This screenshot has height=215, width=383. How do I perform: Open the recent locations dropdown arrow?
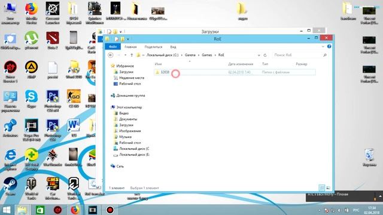point(125,55)
